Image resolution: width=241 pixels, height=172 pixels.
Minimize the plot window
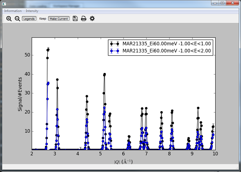point(214,3)
